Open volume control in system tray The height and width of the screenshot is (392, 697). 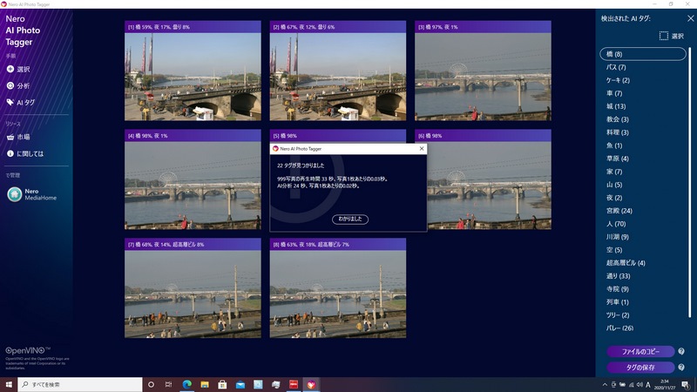coord(639,385)
